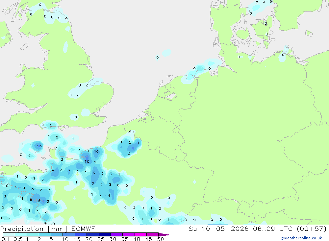Click legend tick label '0.1'
This screenshot has width=329, height=241.
coord(6,239)
